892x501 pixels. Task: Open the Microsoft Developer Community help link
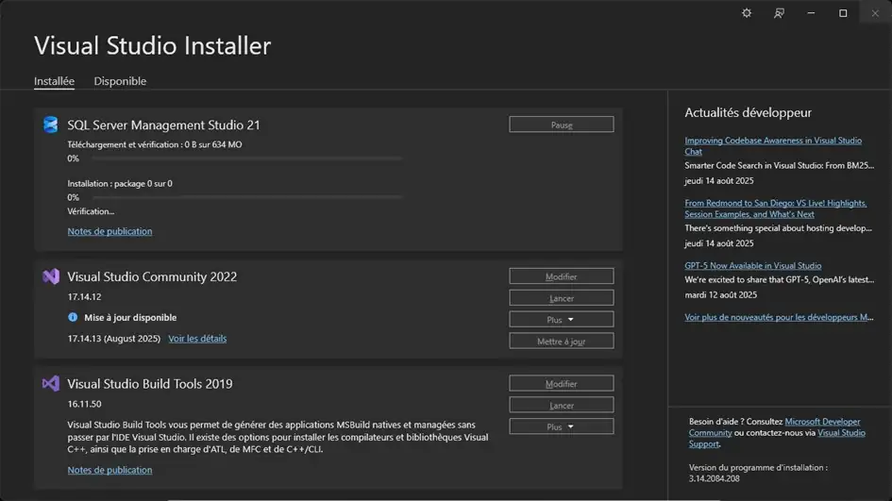point(774,427)
